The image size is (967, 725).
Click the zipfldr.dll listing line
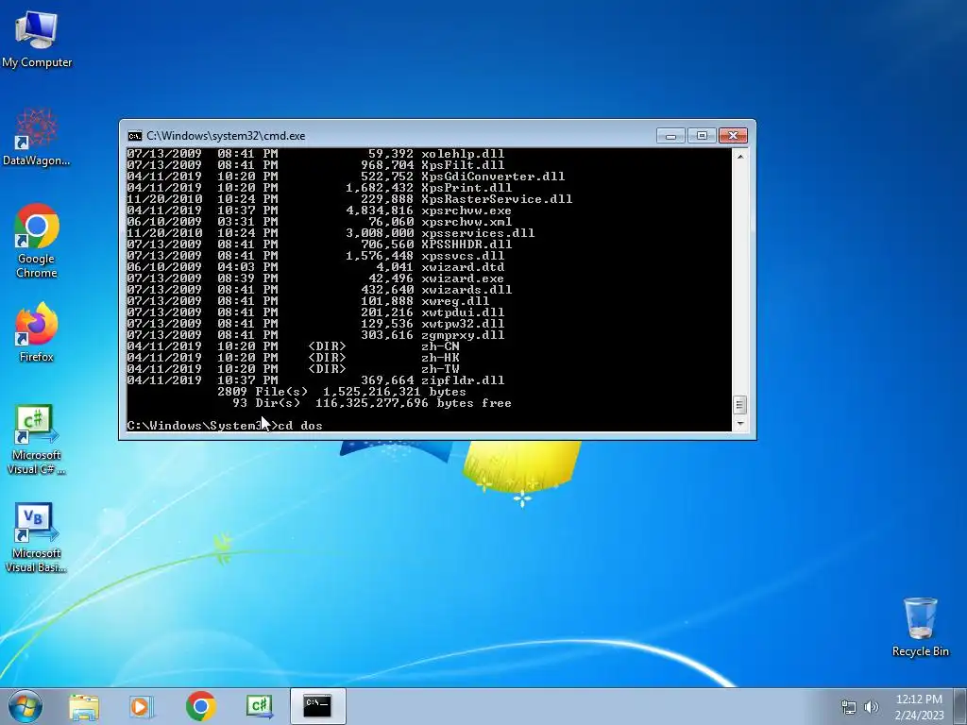(315, 380)
